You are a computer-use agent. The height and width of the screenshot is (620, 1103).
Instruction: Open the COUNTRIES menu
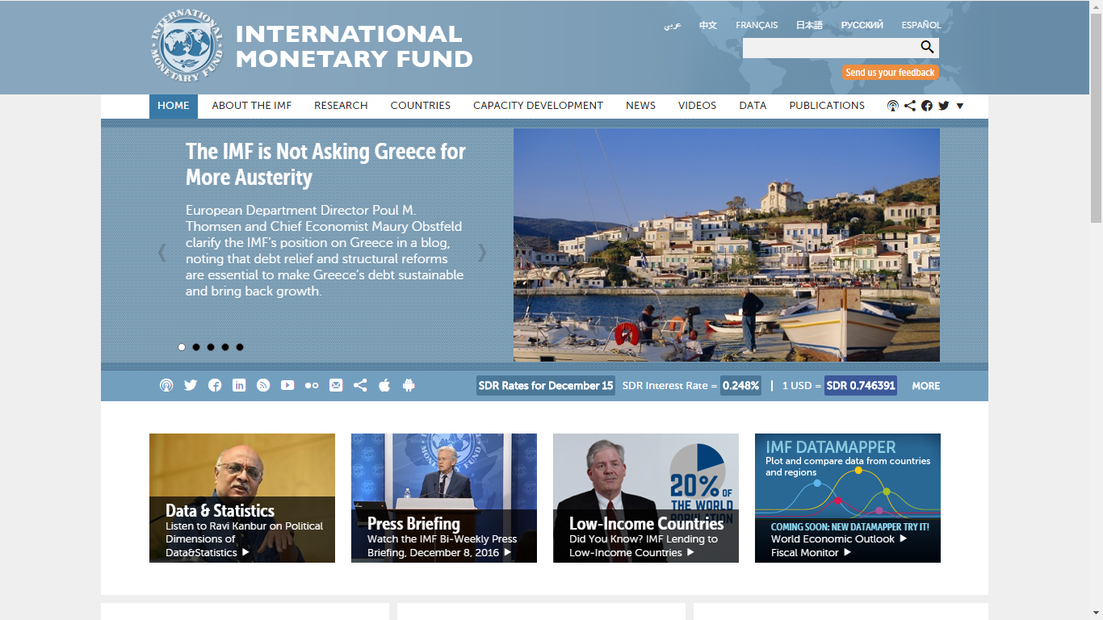[x=421, y=106]
